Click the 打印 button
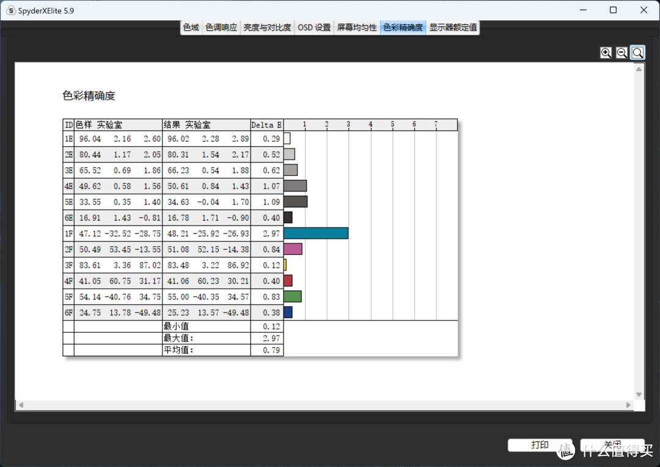Viewport: 660px width, 467px height. tap(540, 445)
